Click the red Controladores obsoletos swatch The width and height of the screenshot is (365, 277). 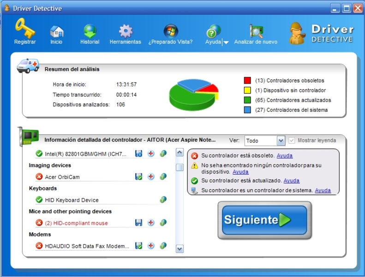(x=247, y=80)
